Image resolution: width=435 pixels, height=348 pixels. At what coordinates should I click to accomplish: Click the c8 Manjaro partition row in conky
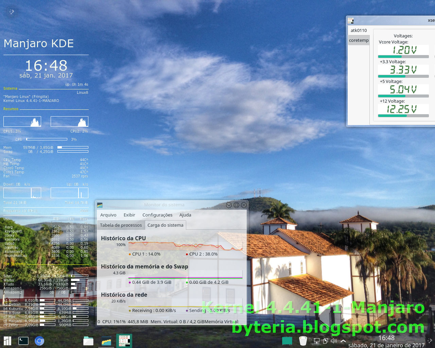click(46, 321)
